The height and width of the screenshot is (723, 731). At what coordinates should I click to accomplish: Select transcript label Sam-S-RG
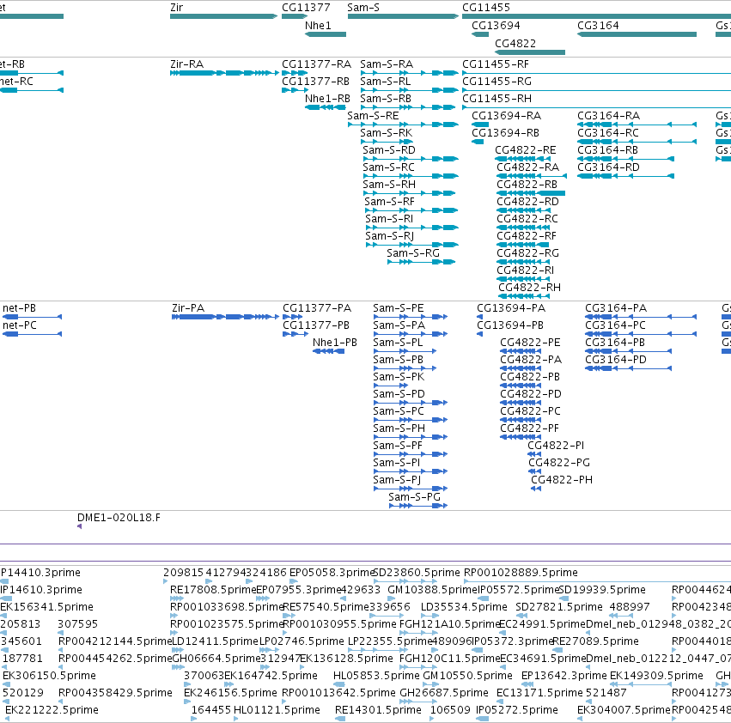413,253
